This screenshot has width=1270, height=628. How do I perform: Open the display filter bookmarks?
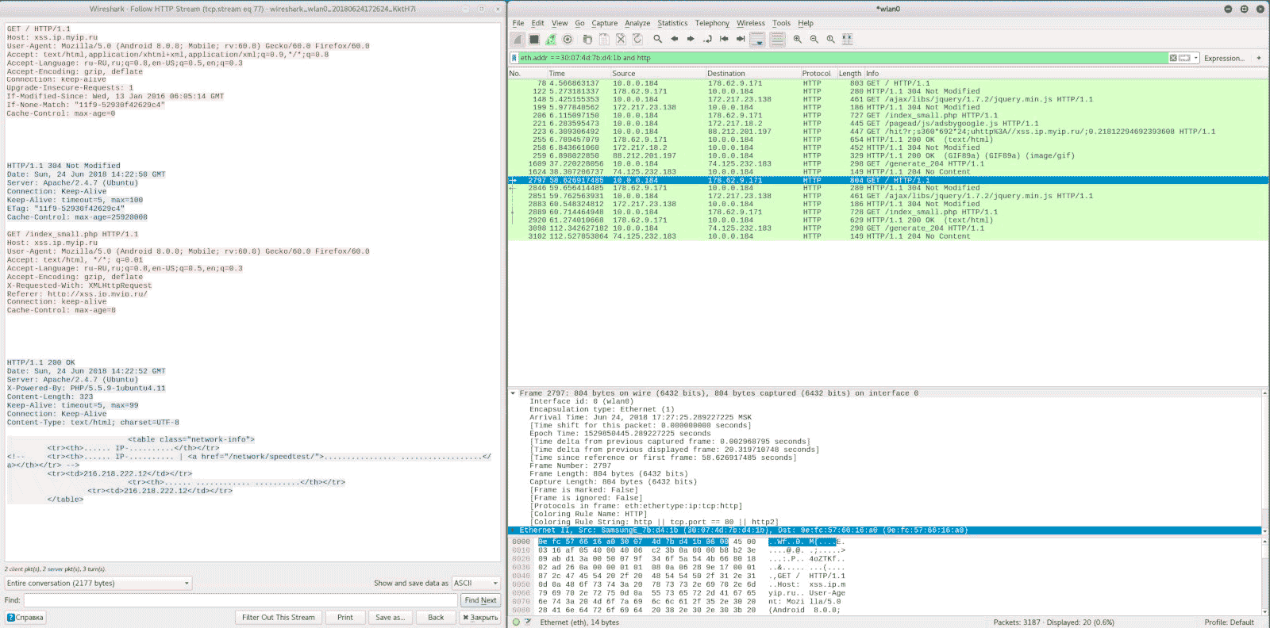tap(514, 58)
